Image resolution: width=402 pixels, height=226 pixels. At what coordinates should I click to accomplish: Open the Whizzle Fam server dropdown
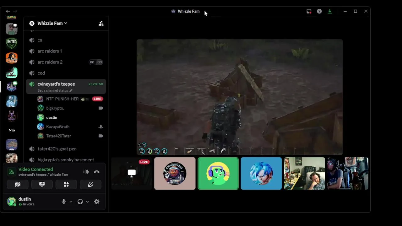tap(52, 23)
